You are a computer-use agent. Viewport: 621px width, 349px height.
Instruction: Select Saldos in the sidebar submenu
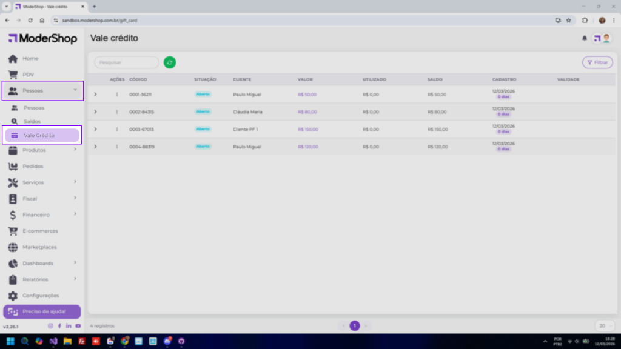[x=32, y=122]
